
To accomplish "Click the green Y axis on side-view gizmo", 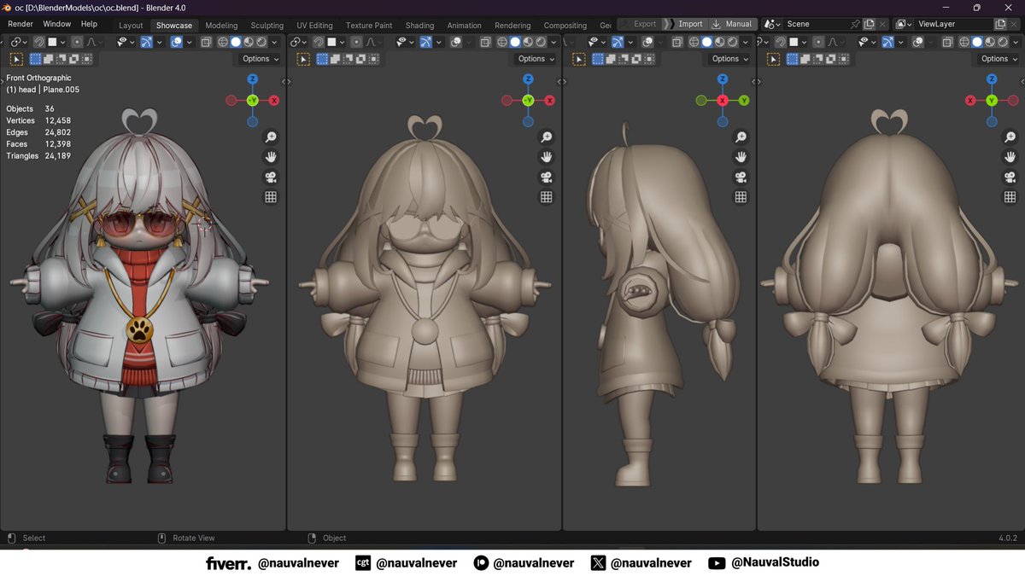I will coord(744,100).
